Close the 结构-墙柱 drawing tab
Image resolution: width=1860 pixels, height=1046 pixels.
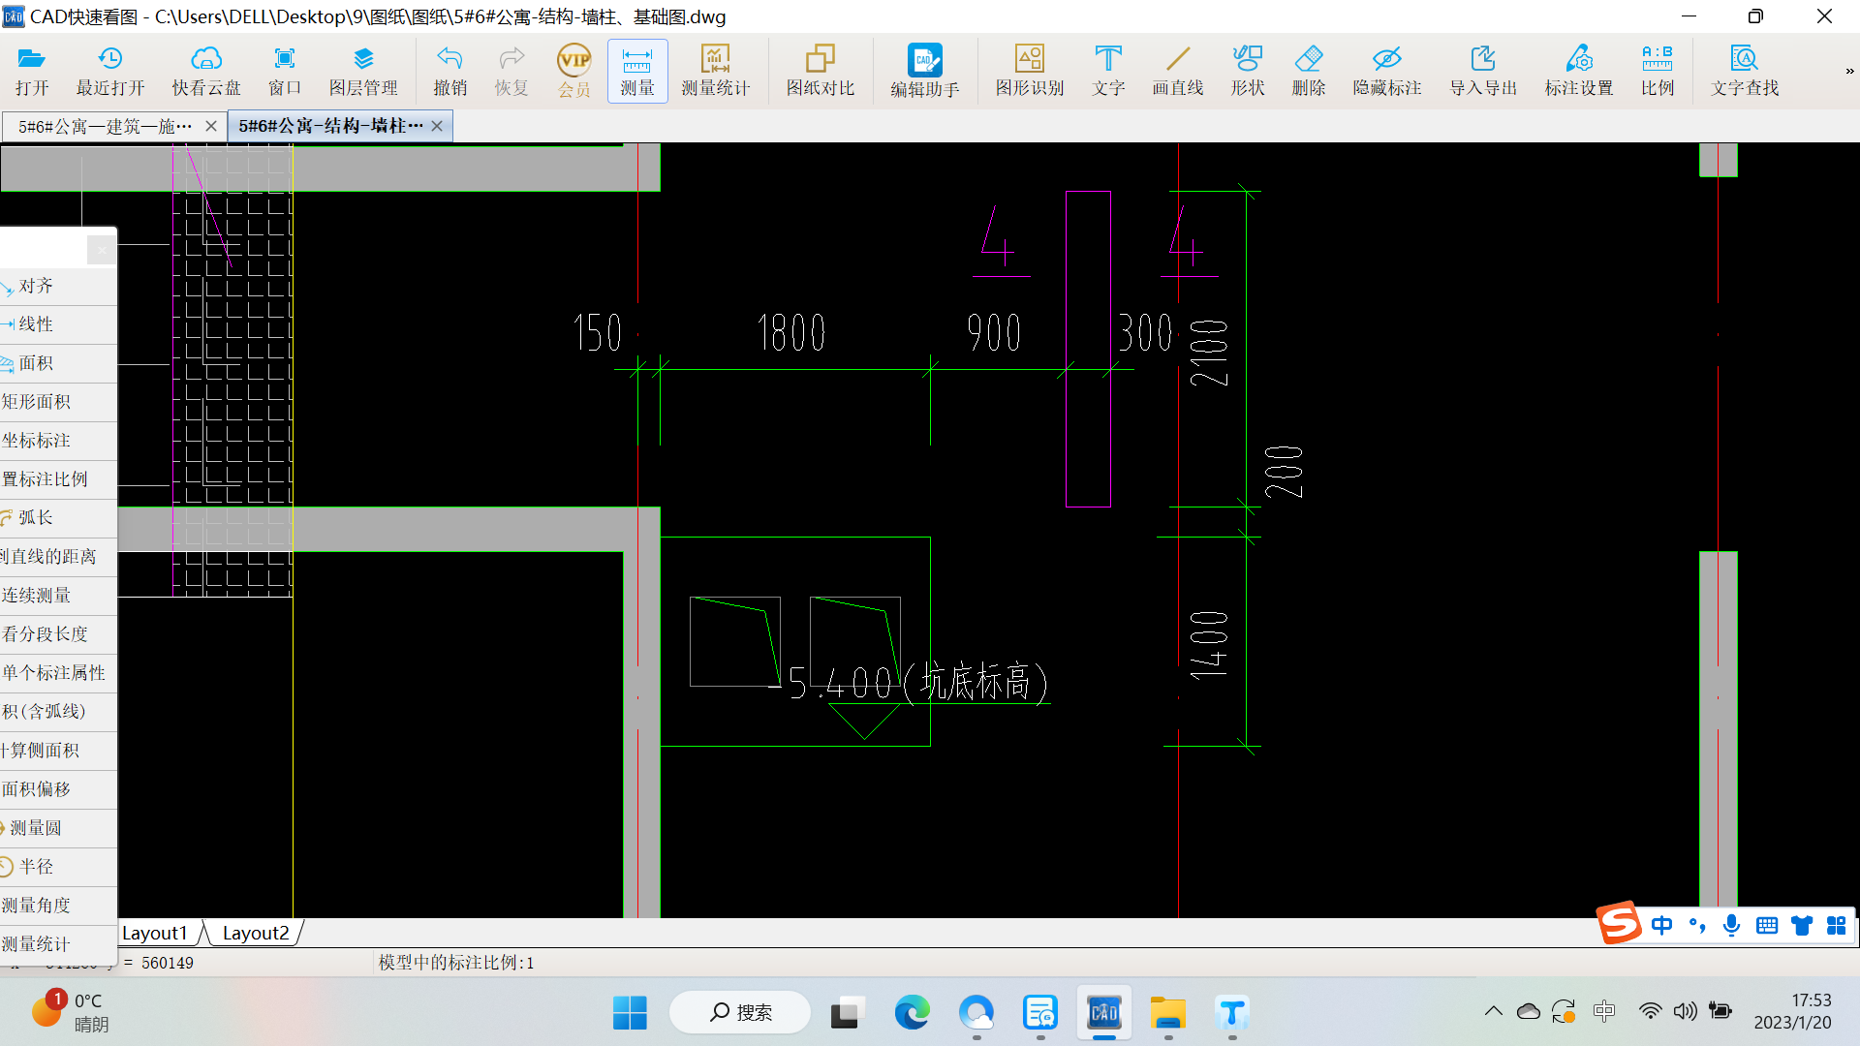point(437,126)
